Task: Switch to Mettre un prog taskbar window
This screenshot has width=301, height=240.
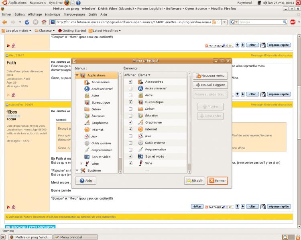Action: pos(31,237)
